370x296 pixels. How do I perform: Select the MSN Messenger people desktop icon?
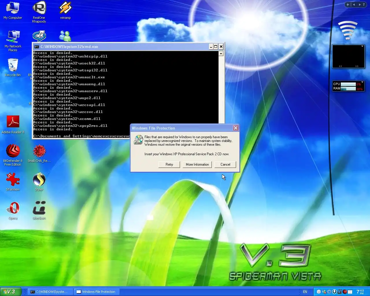(x=65, y=36)
